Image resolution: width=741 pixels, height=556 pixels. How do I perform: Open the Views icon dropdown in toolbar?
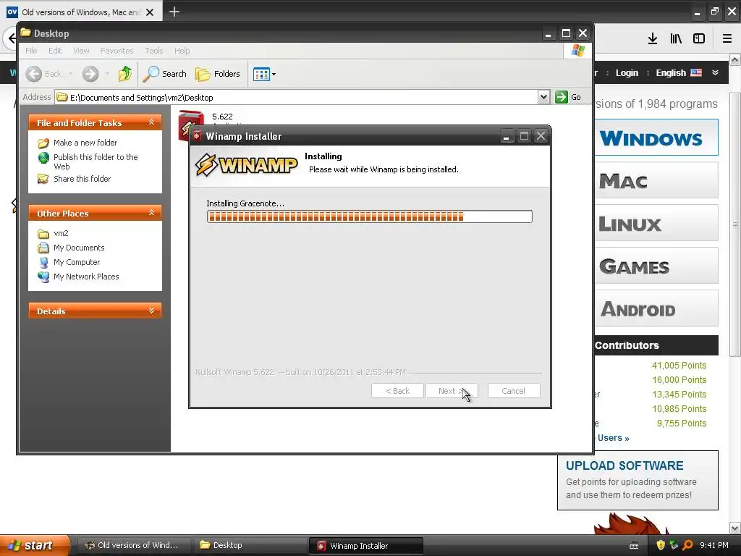pos(264,74)
